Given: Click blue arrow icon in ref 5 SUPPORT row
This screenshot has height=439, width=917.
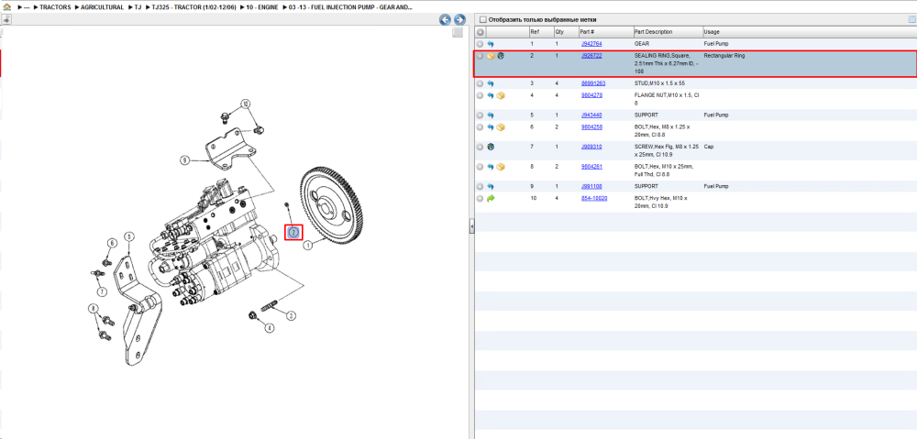Looking at the screenshot, I should point(491,115).
